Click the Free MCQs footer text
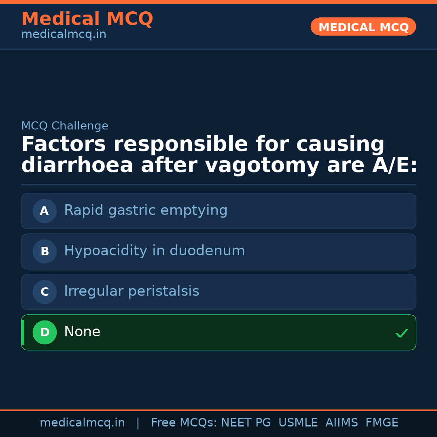Viewport: 437px width, 437px height. 184,423
